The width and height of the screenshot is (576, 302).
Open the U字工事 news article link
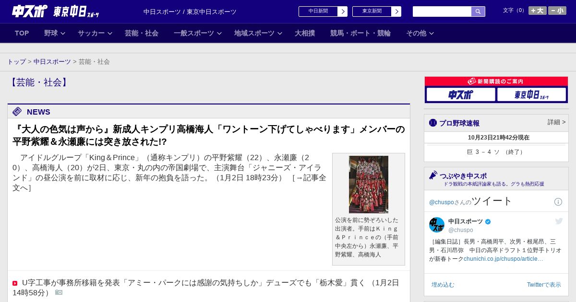click(x=206, y=288)
